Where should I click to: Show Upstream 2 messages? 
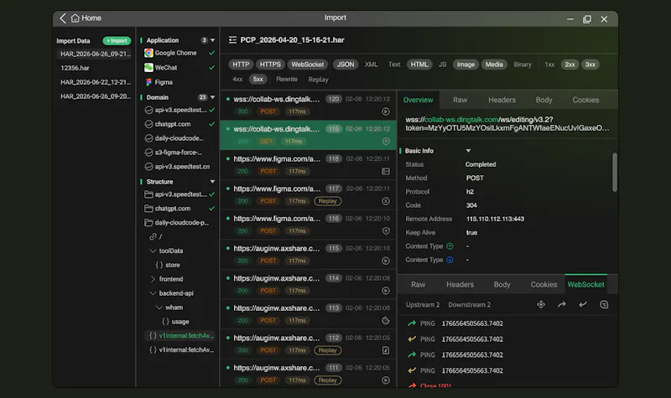point(423,305)
